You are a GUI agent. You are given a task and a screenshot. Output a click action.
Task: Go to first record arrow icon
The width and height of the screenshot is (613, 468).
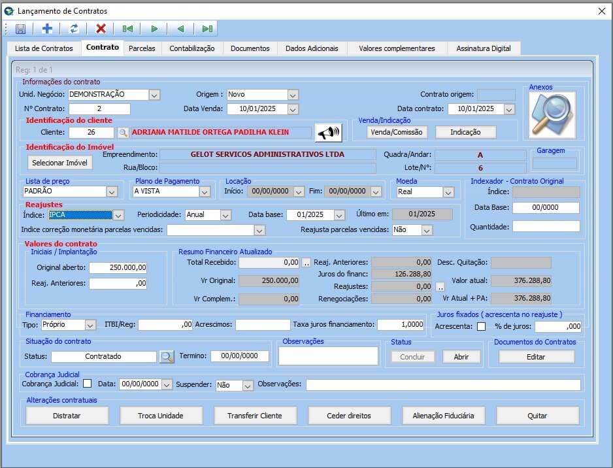click(127, 29)
